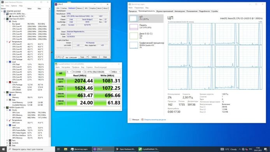Switch to the Graphics tab in CPU-Z
270x152 pixels.
(x=93, y=8)
